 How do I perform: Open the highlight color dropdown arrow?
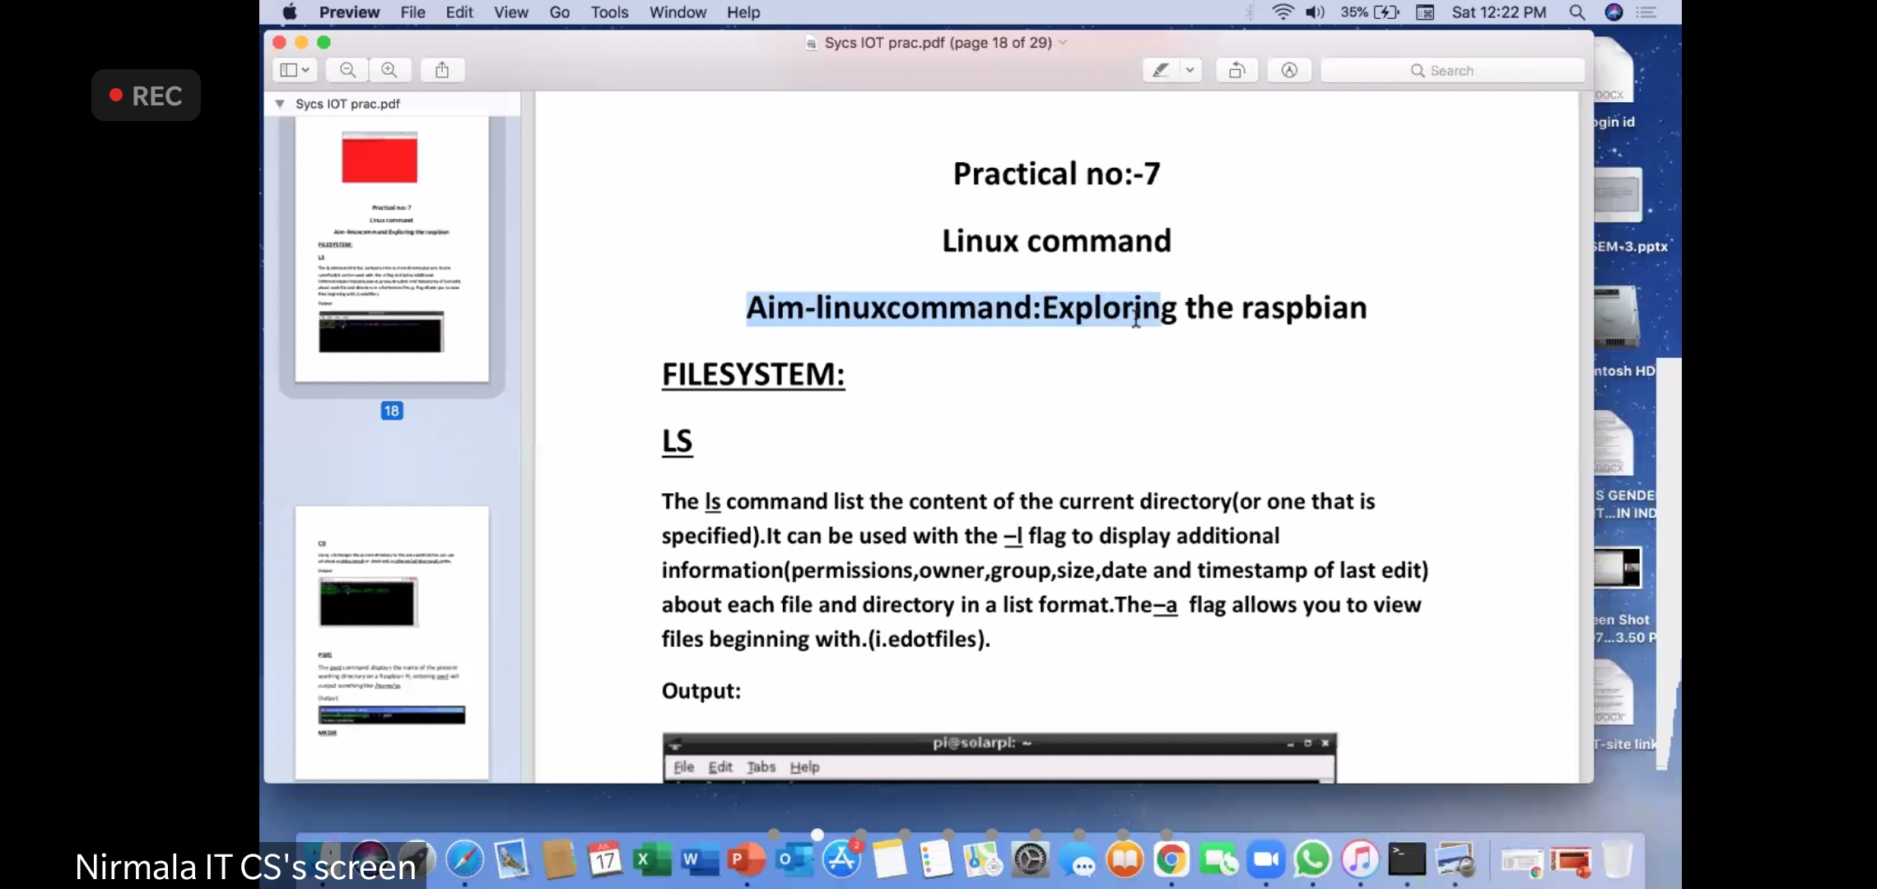coord(1190,70)
